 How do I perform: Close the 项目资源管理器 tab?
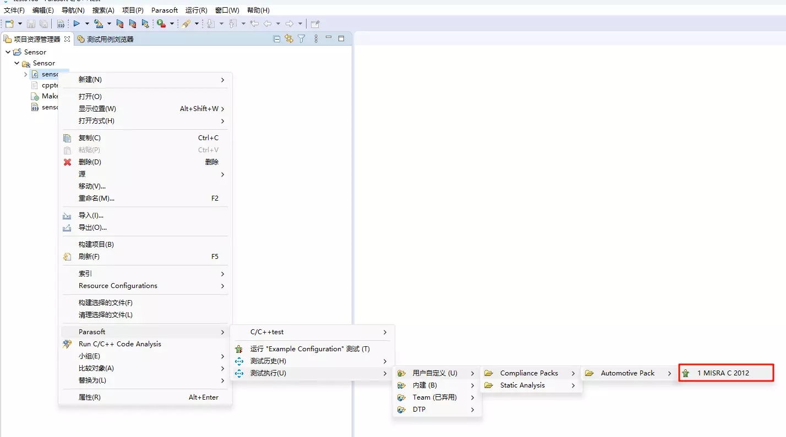67,39
